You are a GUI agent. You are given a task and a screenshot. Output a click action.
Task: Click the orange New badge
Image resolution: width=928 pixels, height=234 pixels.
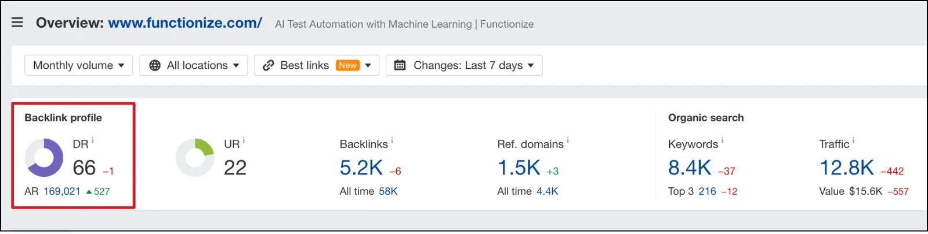tap(348, 65)
